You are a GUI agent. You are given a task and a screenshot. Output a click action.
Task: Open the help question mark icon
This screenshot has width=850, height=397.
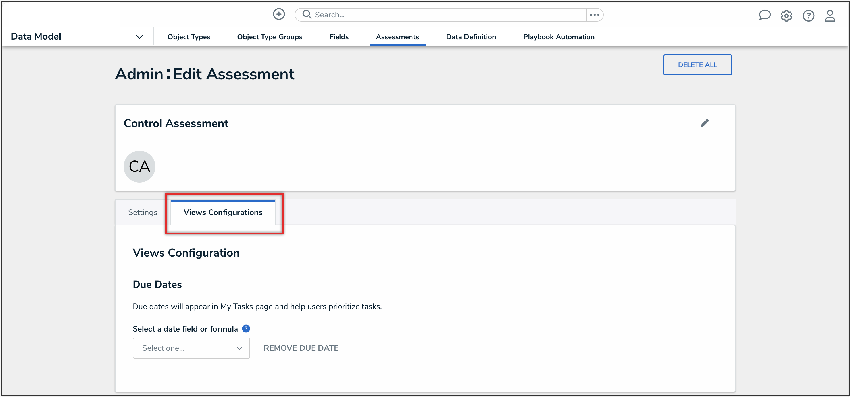[x=809, y=16]
